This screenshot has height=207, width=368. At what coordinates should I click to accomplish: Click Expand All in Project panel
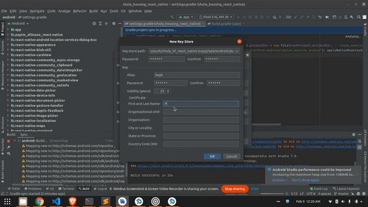coord(100,24)
